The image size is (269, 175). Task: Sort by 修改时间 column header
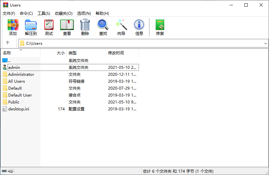coord(122,53)
